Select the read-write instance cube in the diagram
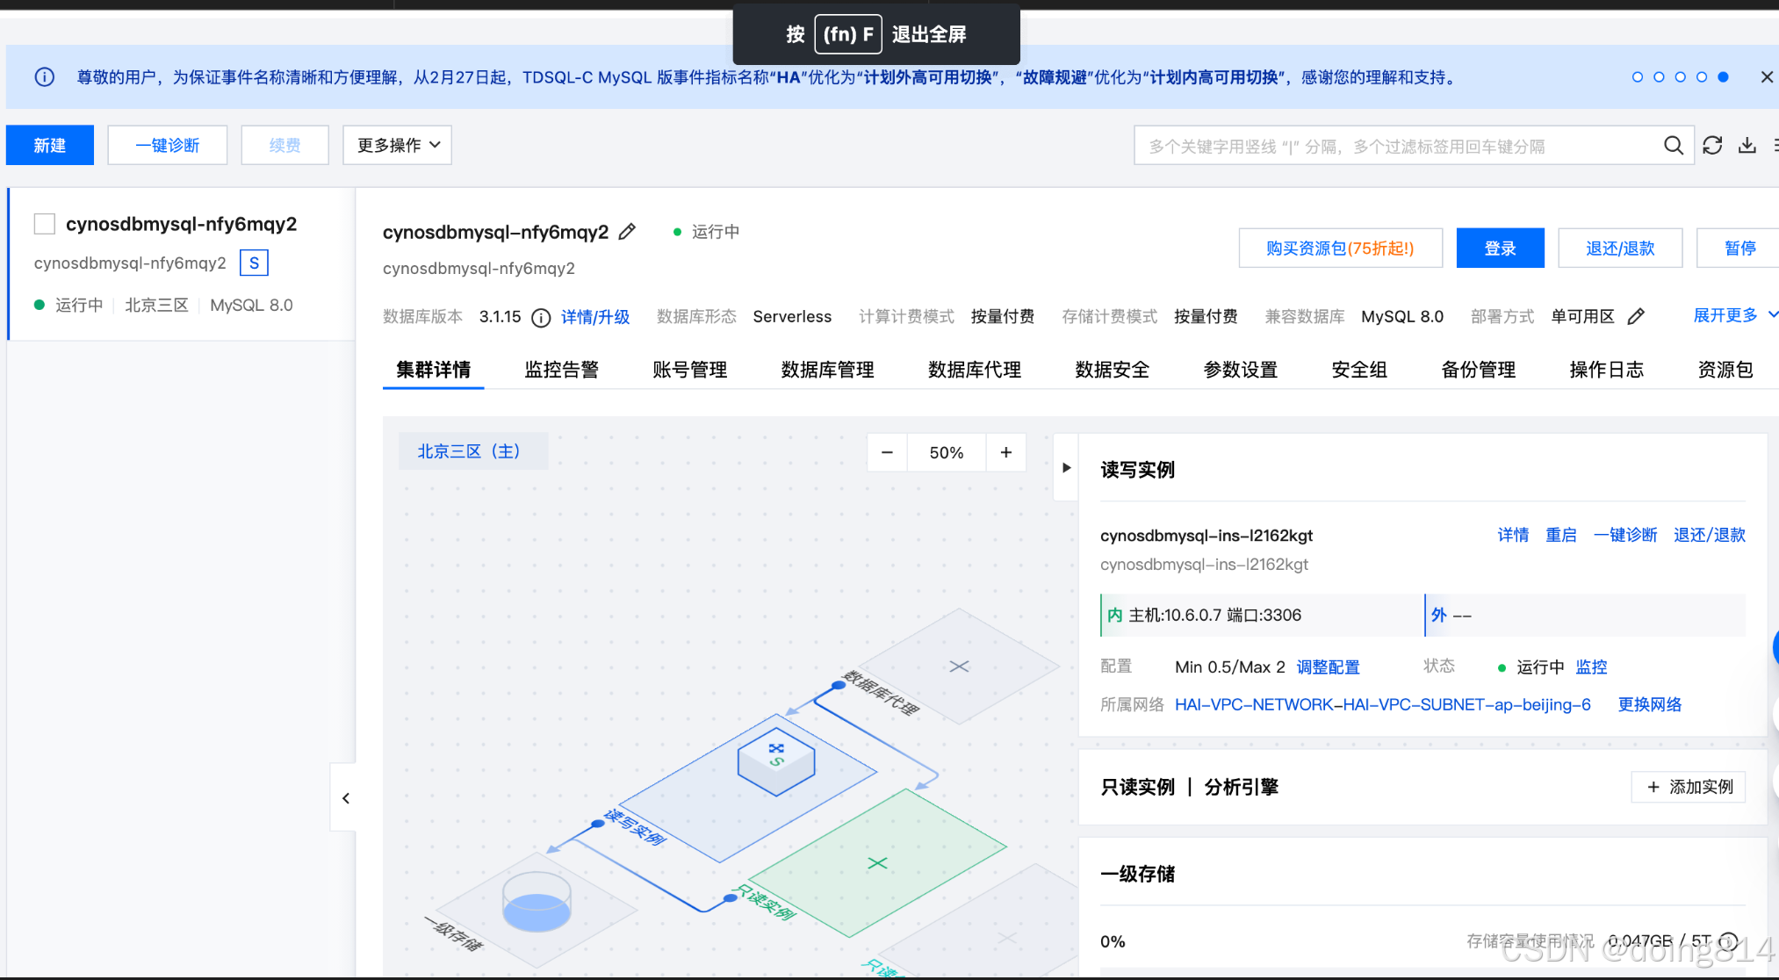1779x980 pixels. tap(776, 760)
